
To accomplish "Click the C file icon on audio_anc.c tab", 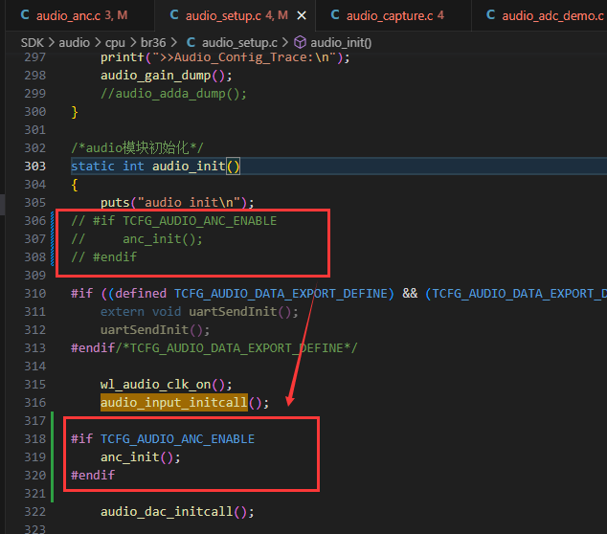I will pyautogui.click(x=25, y=15).
